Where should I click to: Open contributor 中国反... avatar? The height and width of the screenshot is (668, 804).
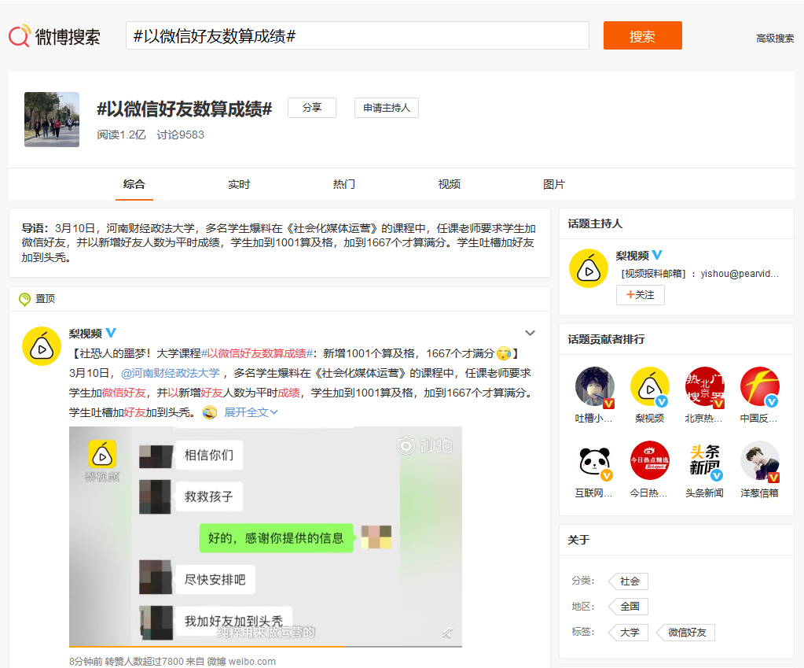pyautogui.click(x=760, y=386)
